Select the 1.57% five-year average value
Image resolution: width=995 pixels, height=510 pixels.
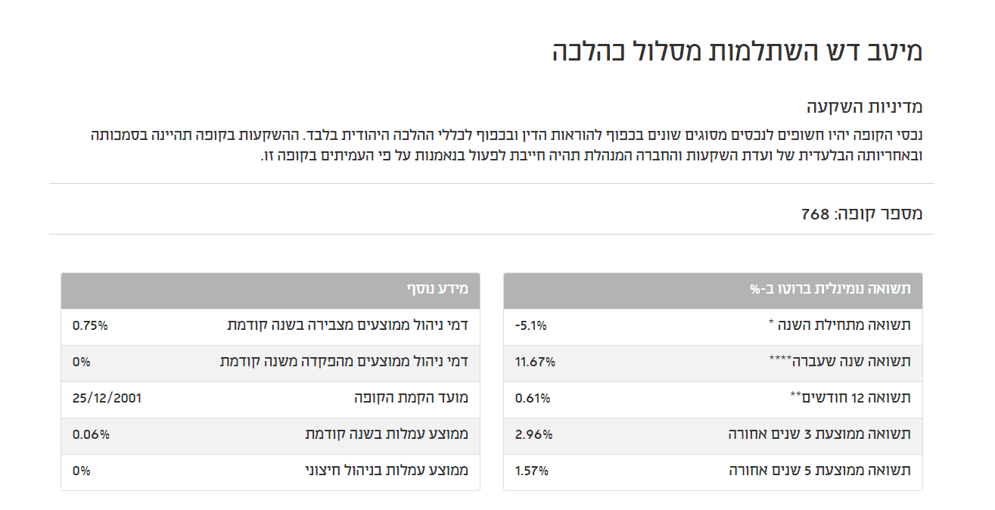[x=532, y=471]
